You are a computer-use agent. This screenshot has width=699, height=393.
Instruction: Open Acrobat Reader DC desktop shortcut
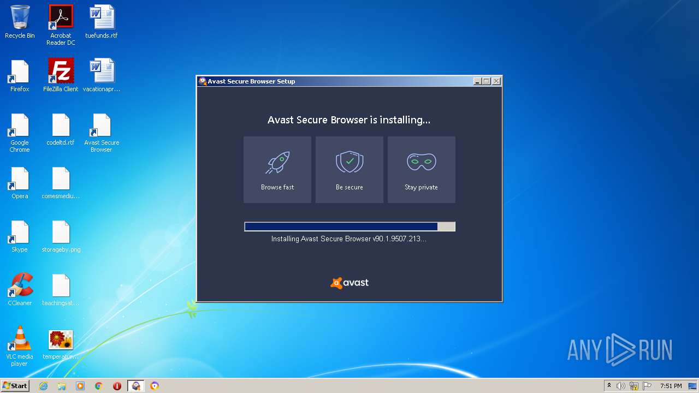click(x=61, y=25)
